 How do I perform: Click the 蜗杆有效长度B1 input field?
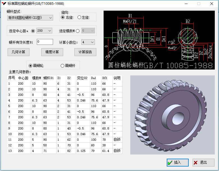pos(45,42)
